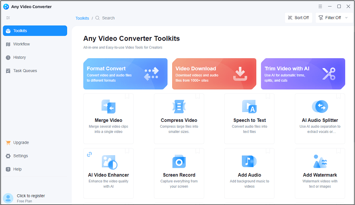Click the link icon on AI Video Enhancer card
The height and width of the screenshot is (205, 355).
(x=89, y=154)
